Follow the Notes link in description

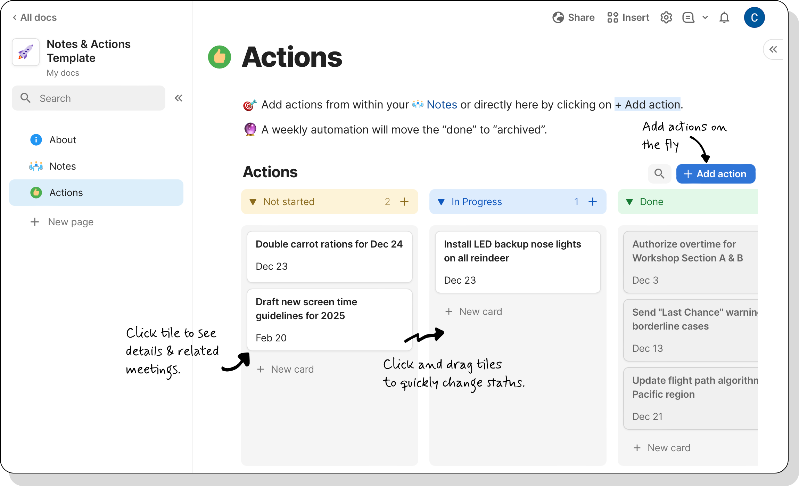click(x=442, y=105)
